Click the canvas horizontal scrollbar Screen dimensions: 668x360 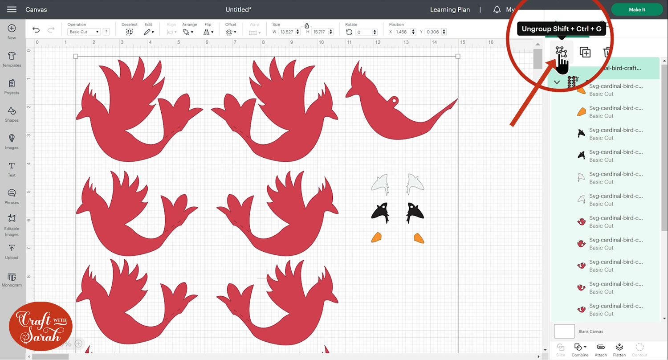pyautogui.click(x=50, y=356)
